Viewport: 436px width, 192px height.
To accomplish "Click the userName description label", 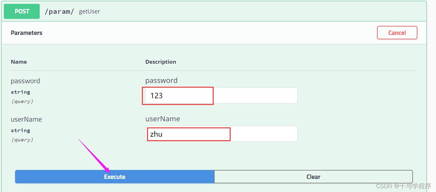I will [x=163, y=119].
